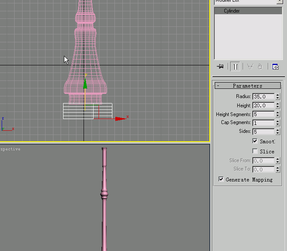This screenshot has height=251, width=287.
Task: Click the red X-axis gizmo arrow
Action: [x=120, y=119]
